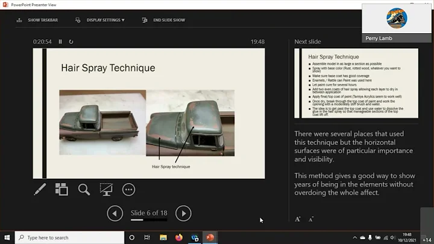Click the 'Hair Spray technique' photo caption

[171, 167]
